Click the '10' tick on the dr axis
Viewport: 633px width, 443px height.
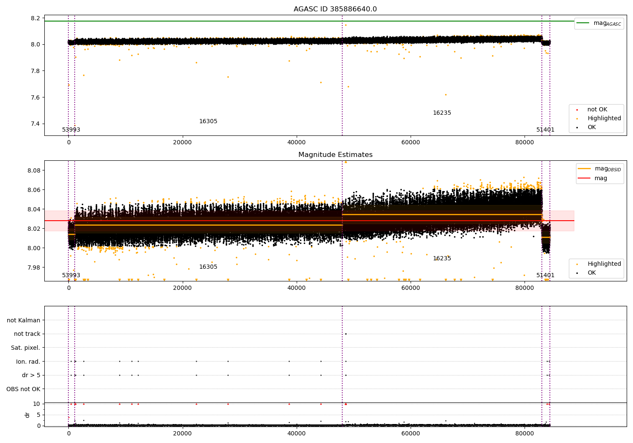pos(37,404)
